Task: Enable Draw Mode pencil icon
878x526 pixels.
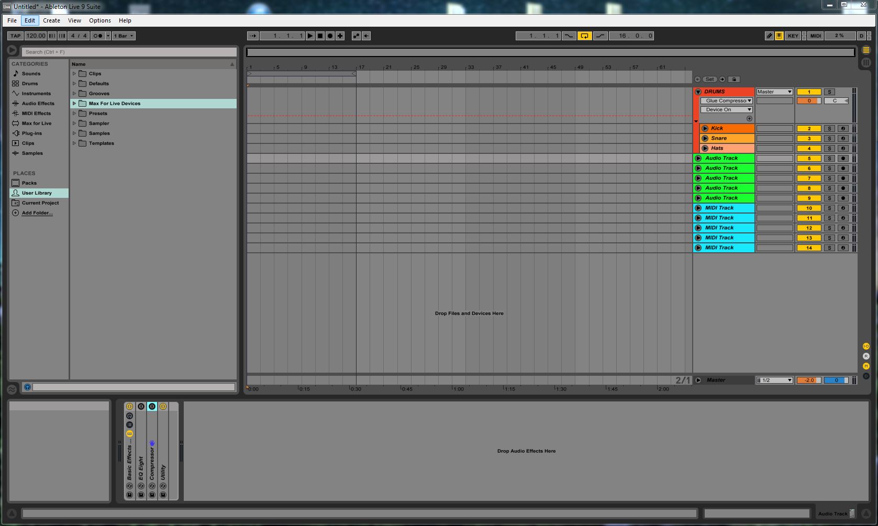Action: 769,36
